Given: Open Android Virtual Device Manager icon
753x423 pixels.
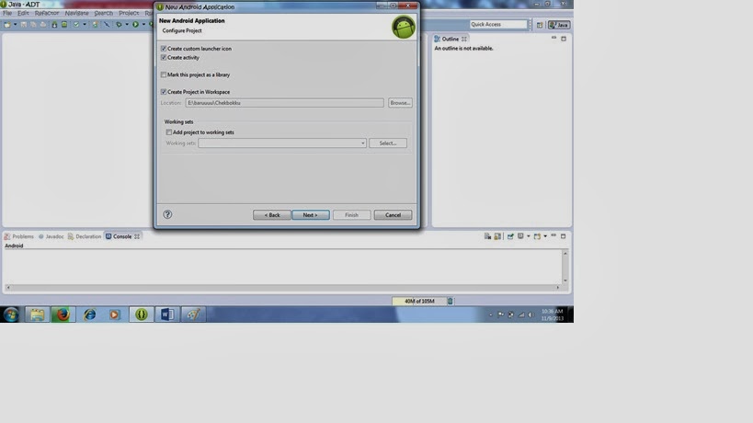Looking at the screenshot, I should coord(64,25).
